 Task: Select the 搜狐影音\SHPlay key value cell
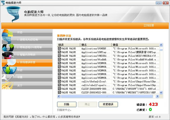(x=135, y=52)
